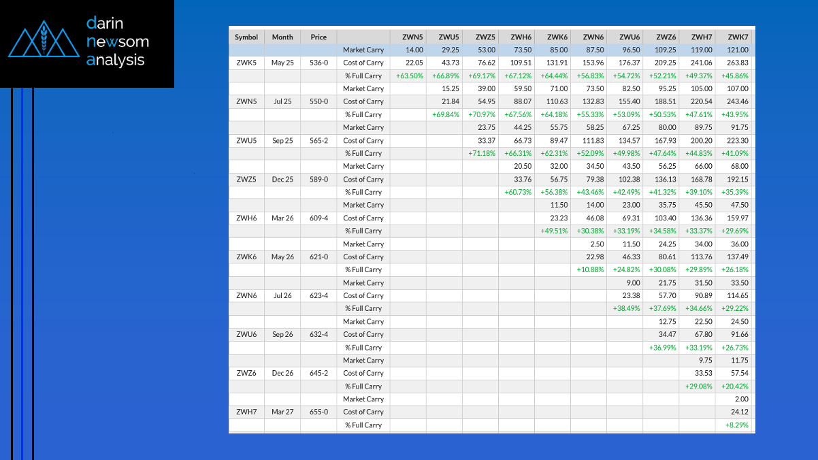
Task: Select the 14.00 market carry value
Action: [x=414, y=50]
